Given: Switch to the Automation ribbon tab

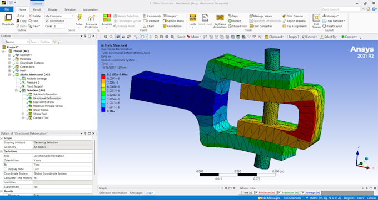Looking at the screenshot, I should 91,9.
